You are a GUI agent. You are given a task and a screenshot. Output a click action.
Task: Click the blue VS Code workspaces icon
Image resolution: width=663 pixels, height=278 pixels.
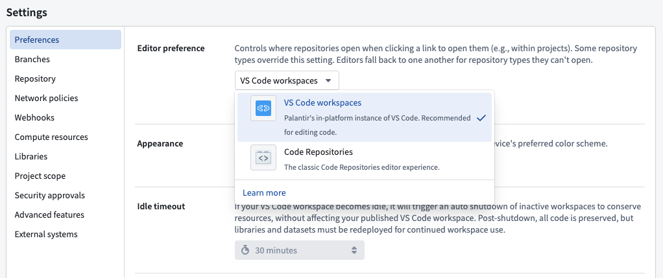pos(263,109)
